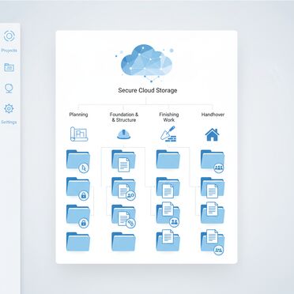Click the trowel and bricks icon
Screen dimensions: 294x294
[168, 134]
